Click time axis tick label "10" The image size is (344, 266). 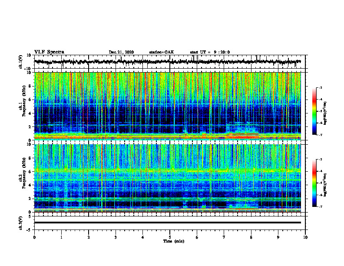305,237
